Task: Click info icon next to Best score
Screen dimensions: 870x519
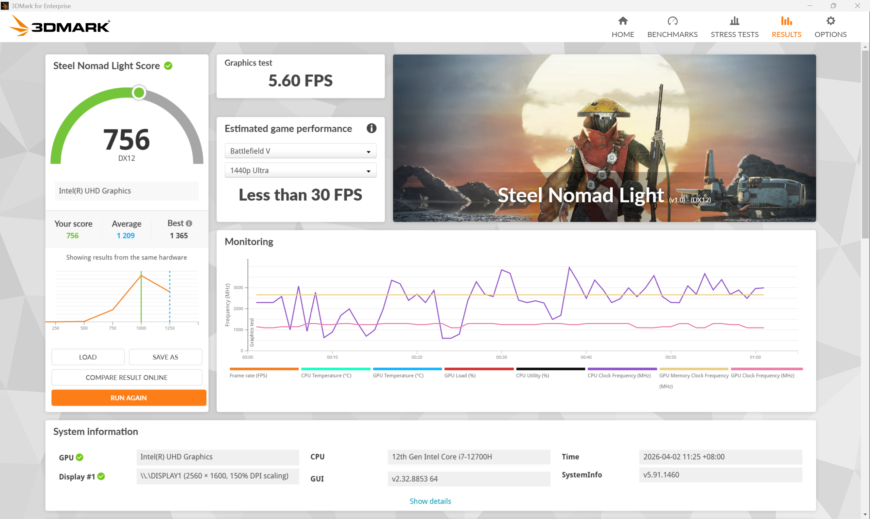Action: [x=189, y=223]
